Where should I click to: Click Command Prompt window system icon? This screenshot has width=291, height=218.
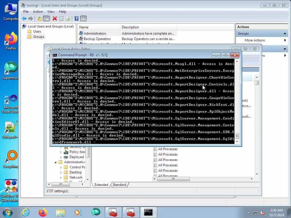(55, 55)
